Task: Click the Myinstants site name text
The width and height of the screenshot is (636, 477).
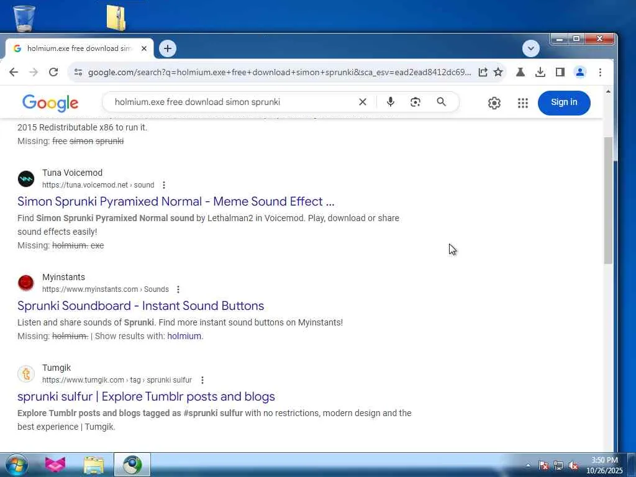Action: coord(64,277)
